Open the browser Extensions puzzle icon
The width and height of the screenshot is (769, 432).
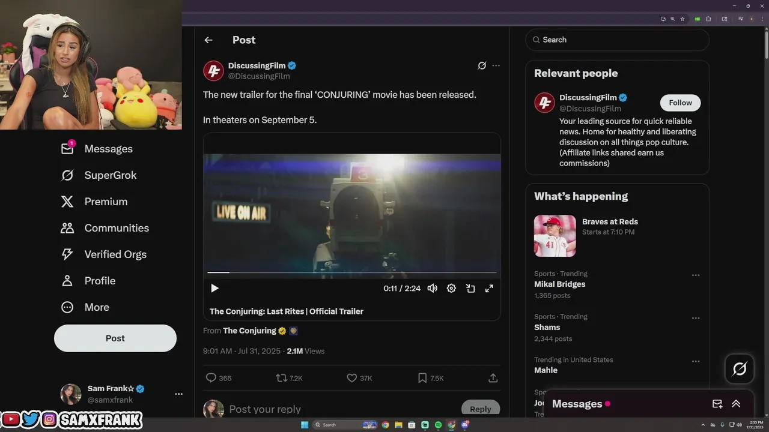(x=708, y=19)
